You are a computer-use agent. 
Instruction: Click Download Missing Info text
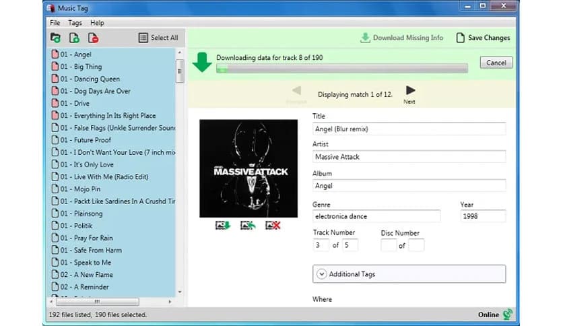point(408,38)
